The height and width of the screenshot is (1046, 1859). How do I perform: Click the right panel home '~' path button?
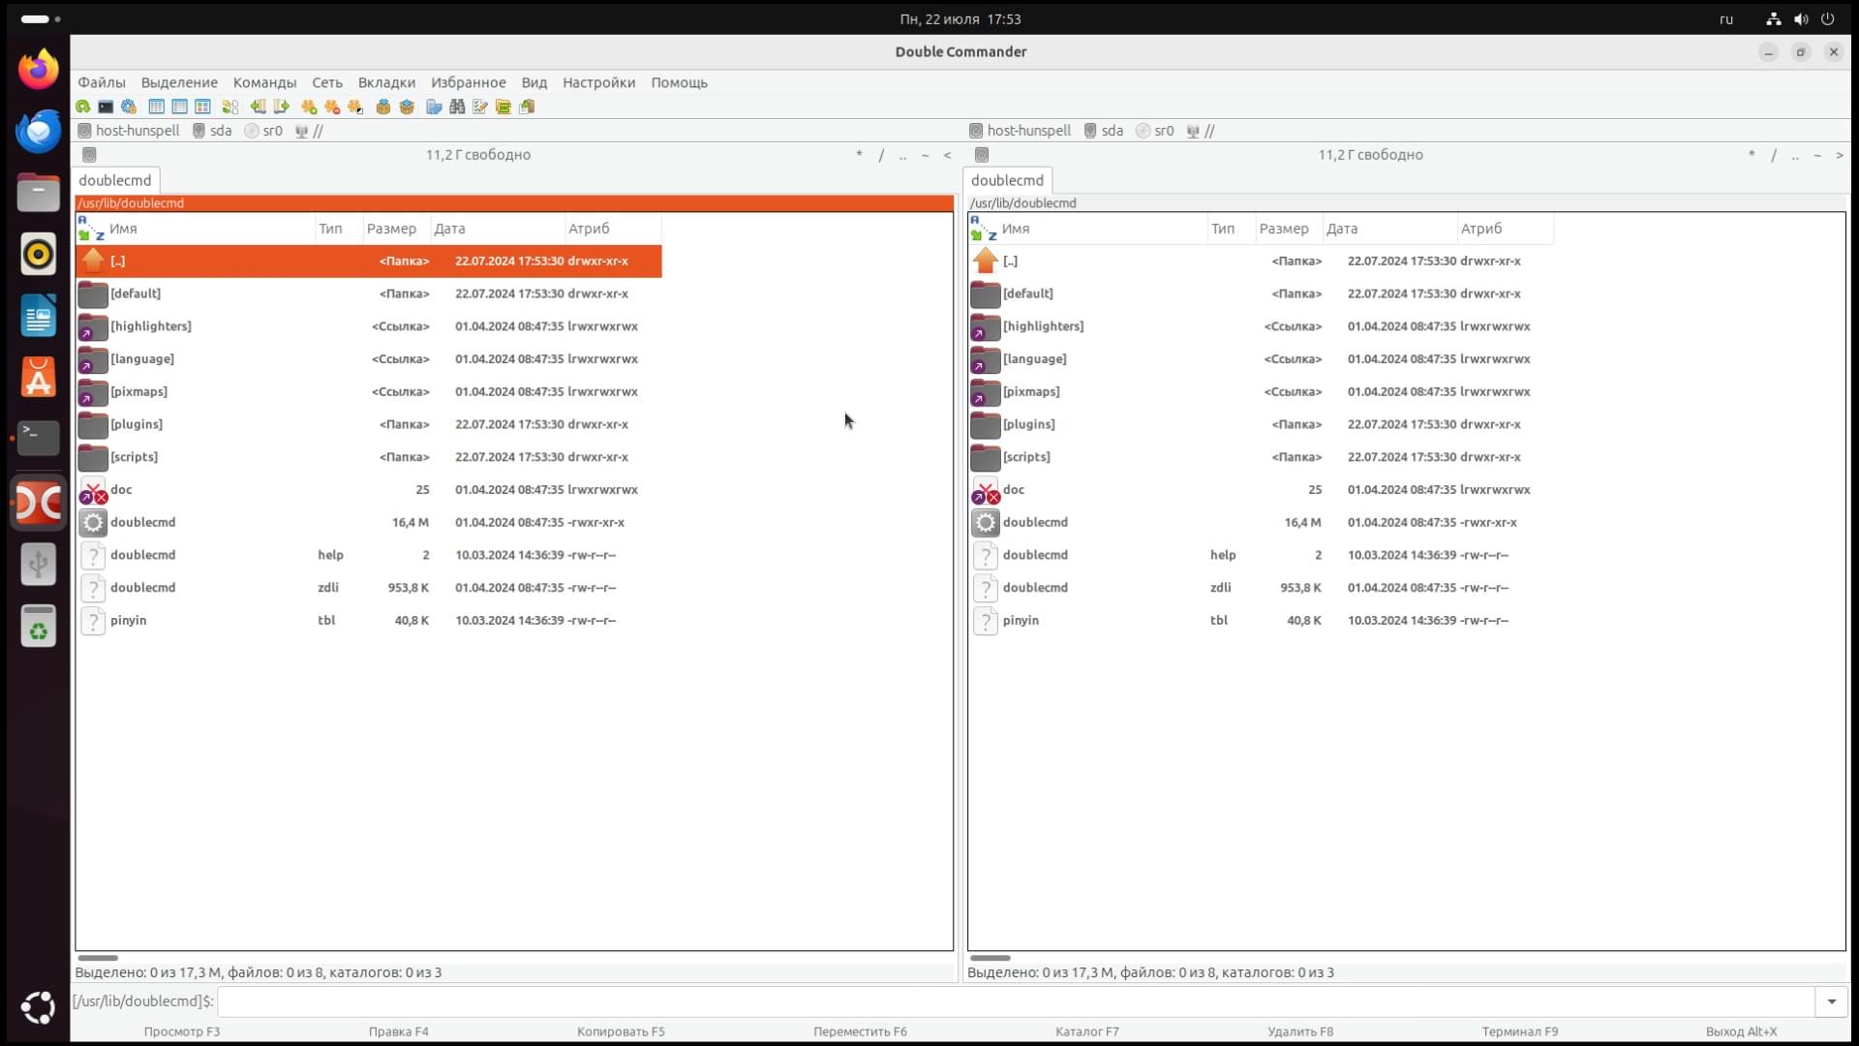pyautogui.click(x=1817, y=155)
